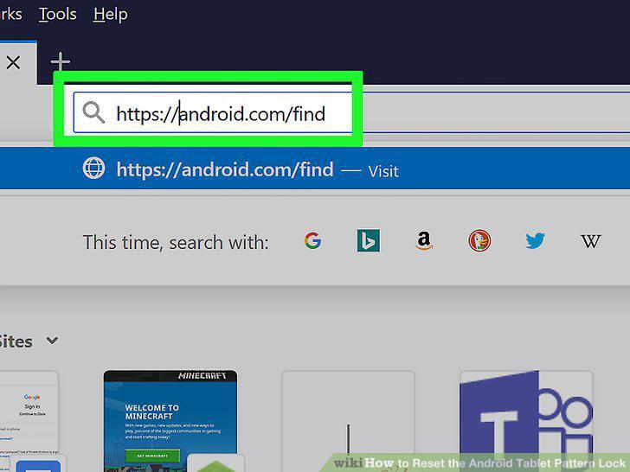Search this time with Wikipedia
The height and width of the screenshot is (472, 630).
pyautogui.click(x=590, y=241)
